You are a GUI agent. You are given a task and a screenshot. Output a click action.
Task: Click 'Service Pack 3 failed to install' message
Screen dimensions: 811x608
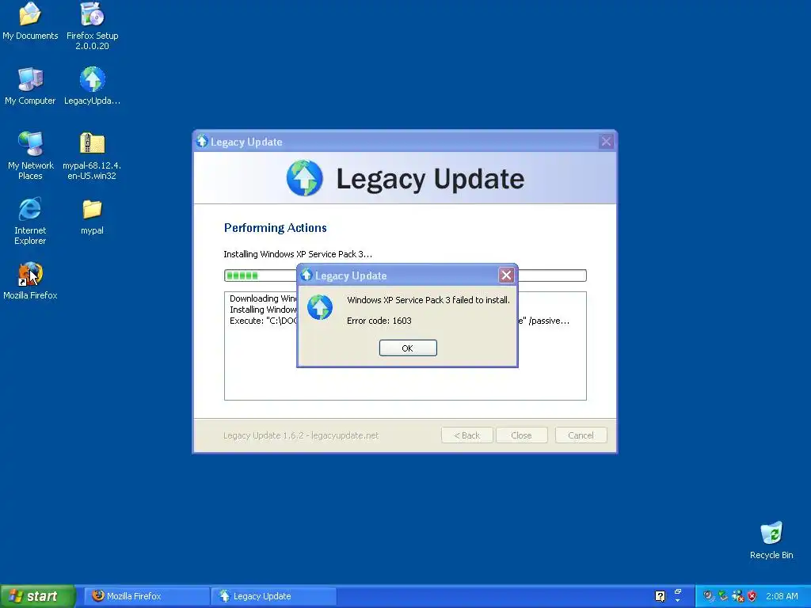pos(428,300)
